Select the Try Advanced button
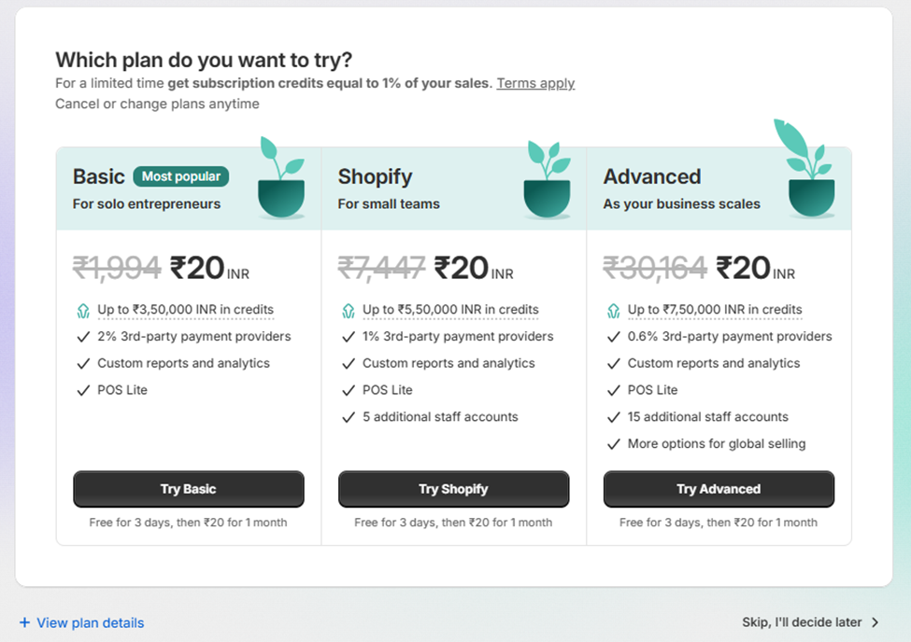This screenshot has width=911, height=642. [719, 489]
